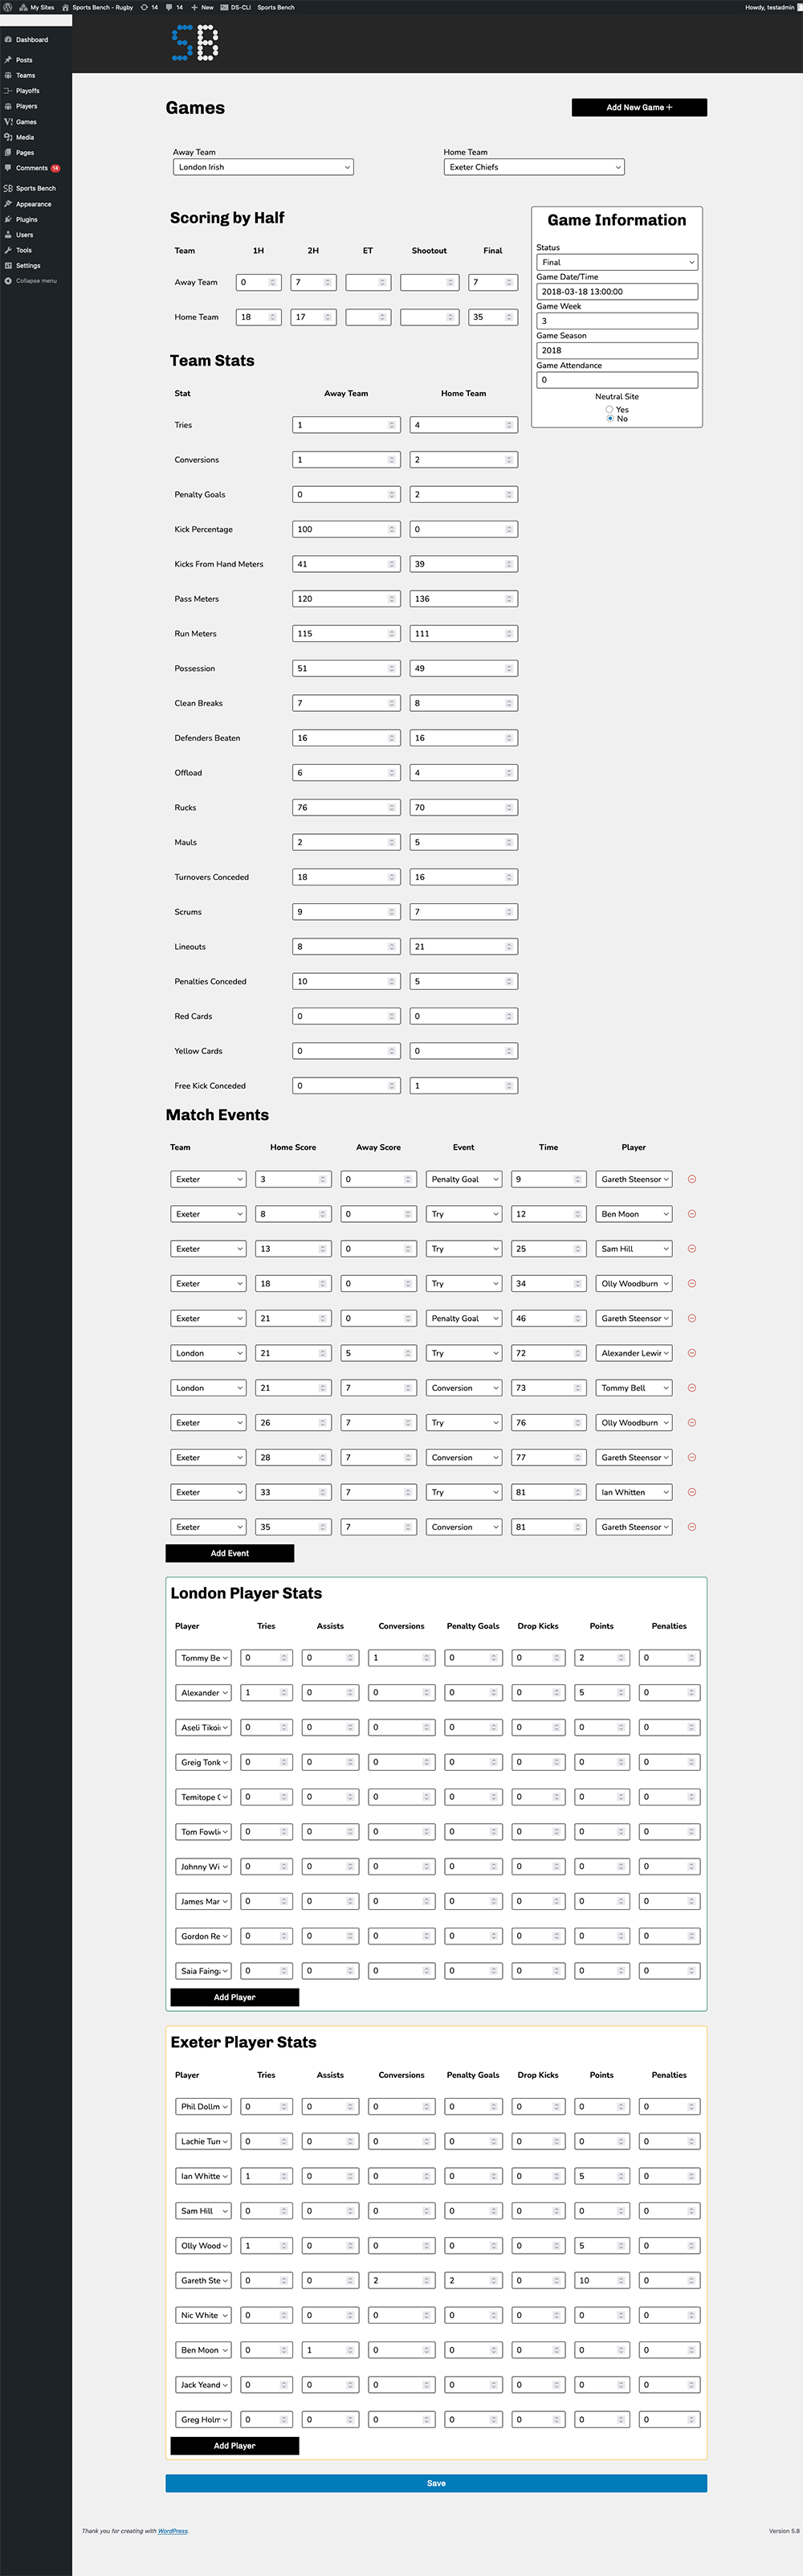Click the SB logo in header
Viewport: 803px width, 2576px height.
click(x=195, y=43)
